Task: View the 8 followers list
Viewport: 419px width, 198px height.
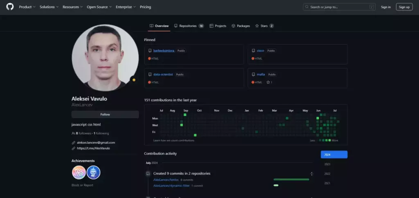Action: pyautogui.click(x=83, y=133)
